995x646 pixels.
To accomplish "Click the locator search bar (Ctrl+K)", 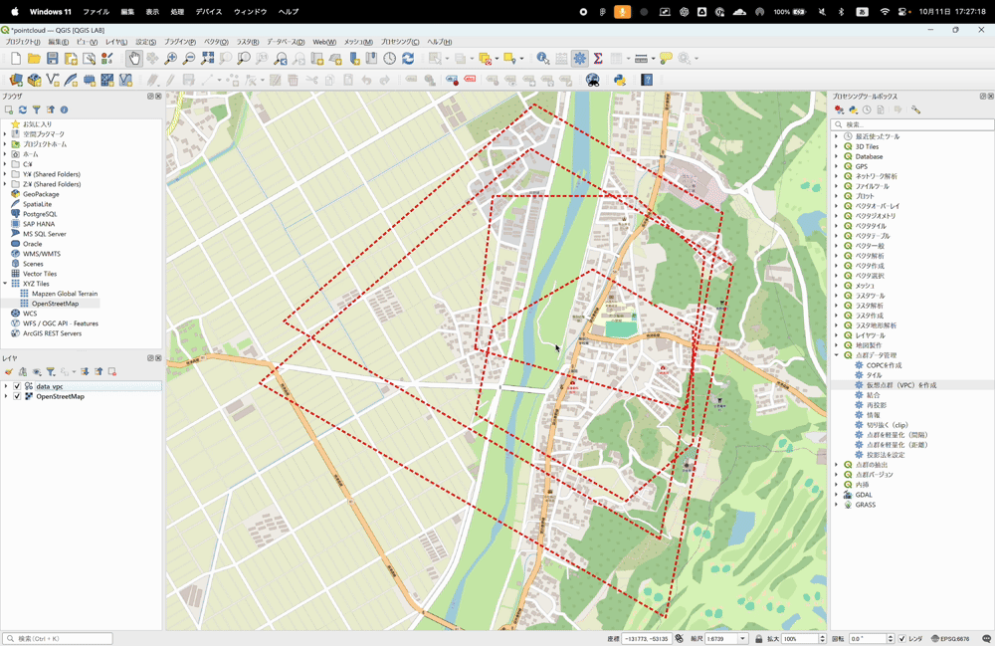I will (x=58, y=638).
